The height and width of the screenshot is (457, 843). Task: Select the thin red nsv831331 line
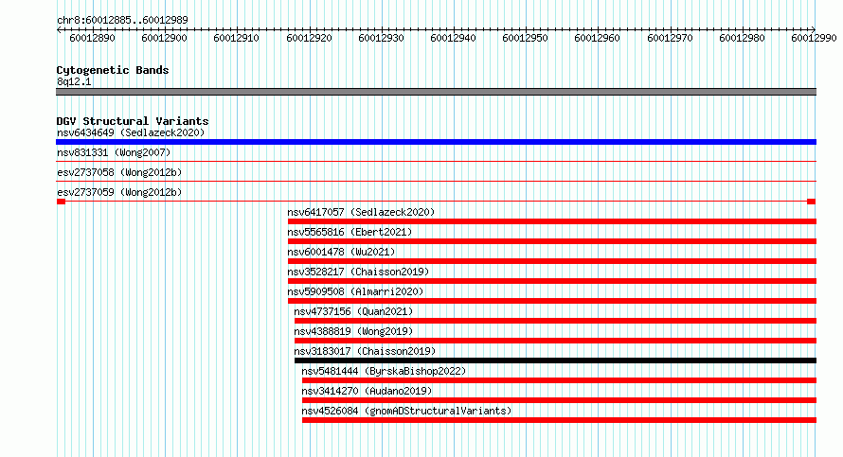coord(436,161)
